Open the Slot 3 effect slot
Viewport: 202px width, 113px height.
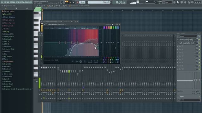pos(186,46)
